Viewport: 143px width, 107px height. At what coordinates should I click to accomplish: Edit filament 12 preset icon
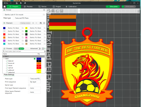click(x=45, y=44)
